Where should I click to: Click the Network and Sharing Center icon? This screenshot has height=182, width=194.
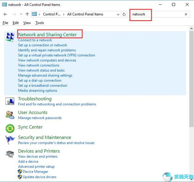pos(10,37)
